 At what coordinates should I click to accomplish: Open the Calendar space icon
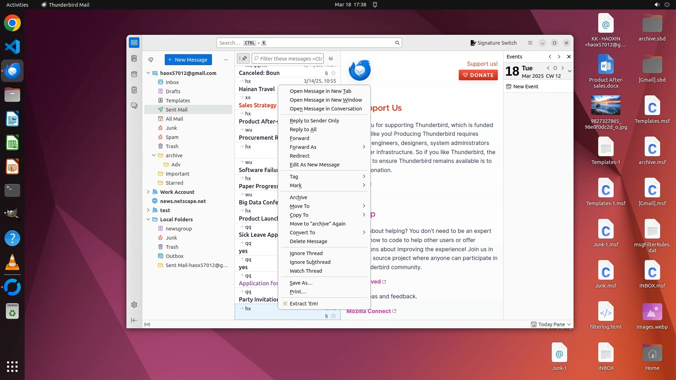pos(134,74)
